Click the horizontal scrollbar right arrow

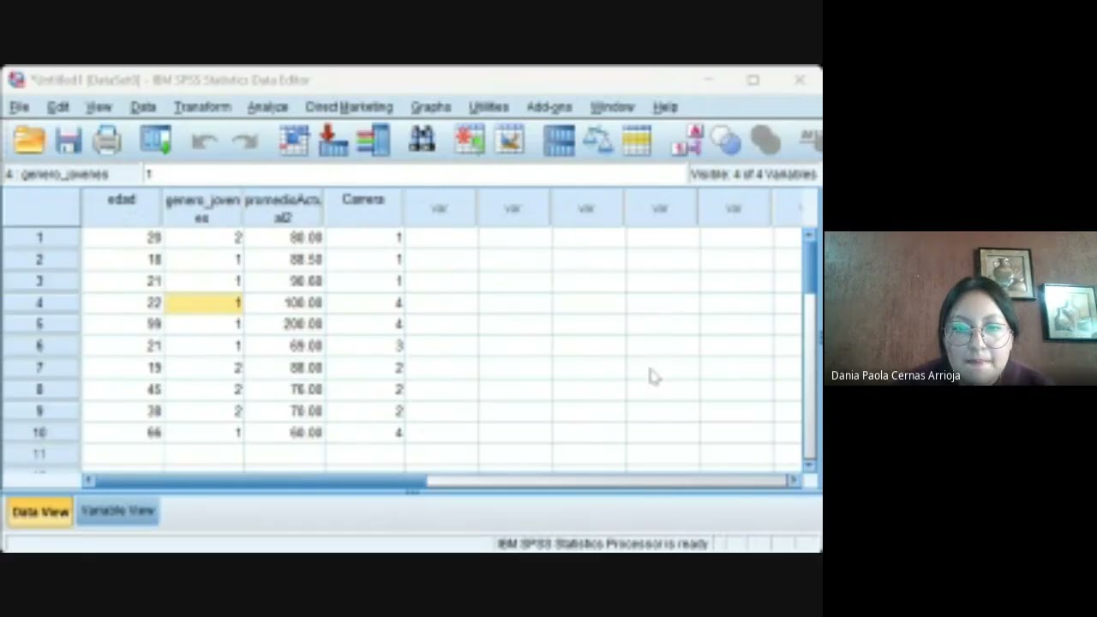coord(794,481)
